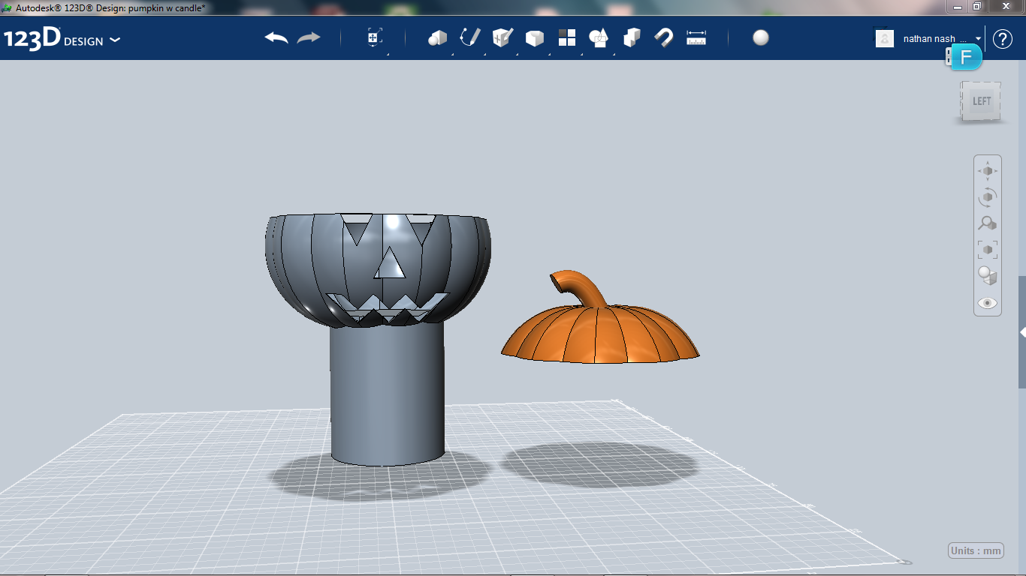Expand the nathan nash account dropdown
This screenshot has height=576, width=1026.
pyautogui.click(x=979, y=38)
